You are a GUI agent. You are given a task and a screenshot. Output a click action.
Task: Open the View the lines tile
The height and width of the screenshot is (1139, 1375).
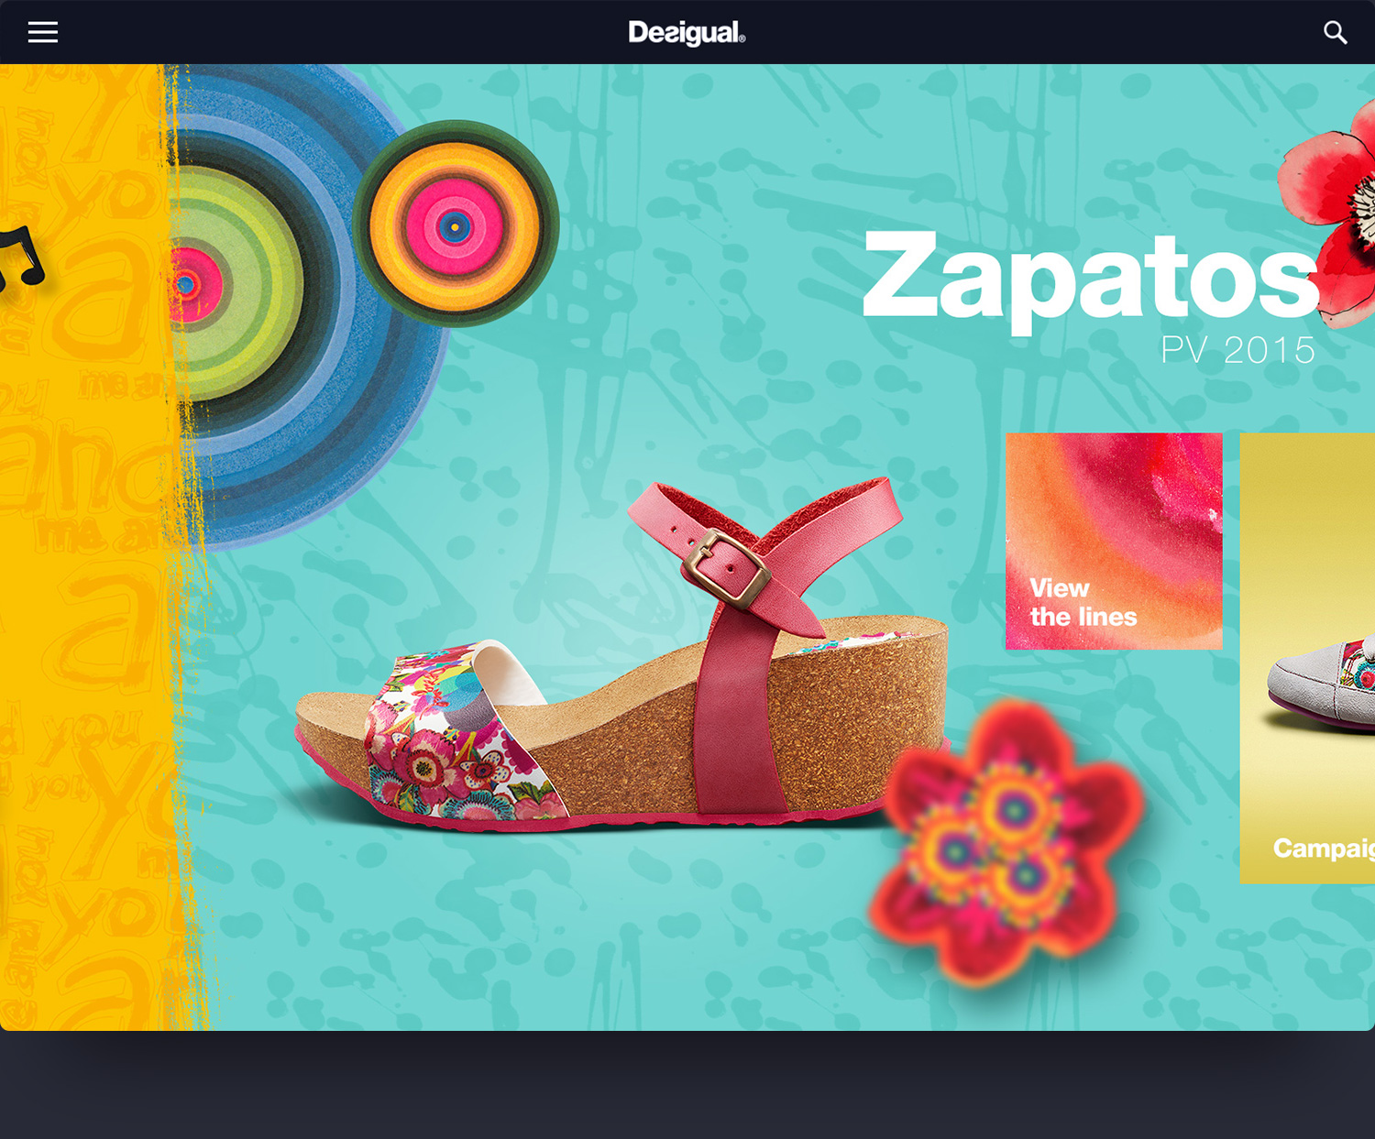tap(1113, 542)
